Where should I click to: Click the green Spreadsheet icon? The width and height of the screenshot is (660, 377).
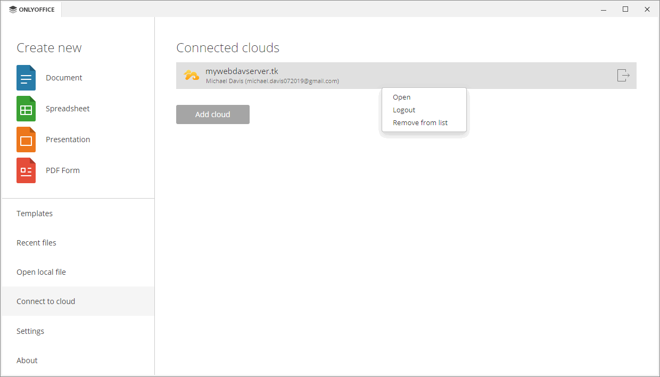26,109
